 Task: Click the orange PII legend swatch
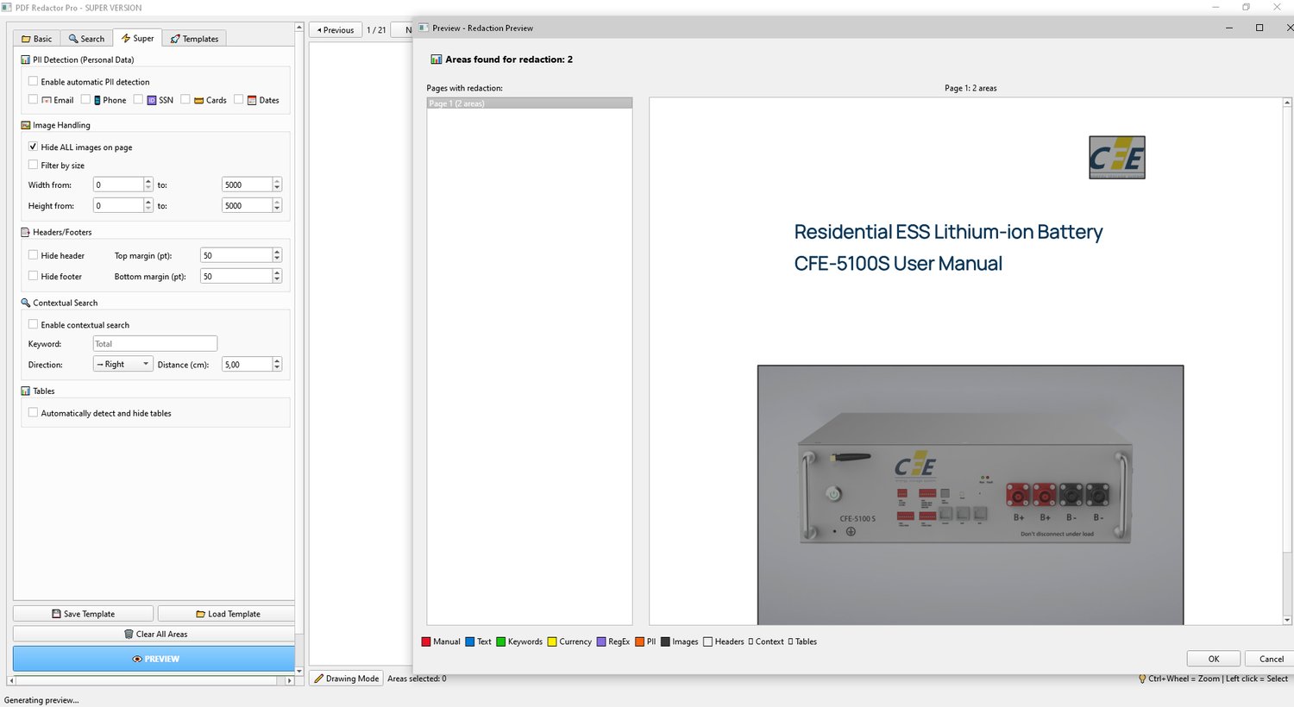click(639, 641)
